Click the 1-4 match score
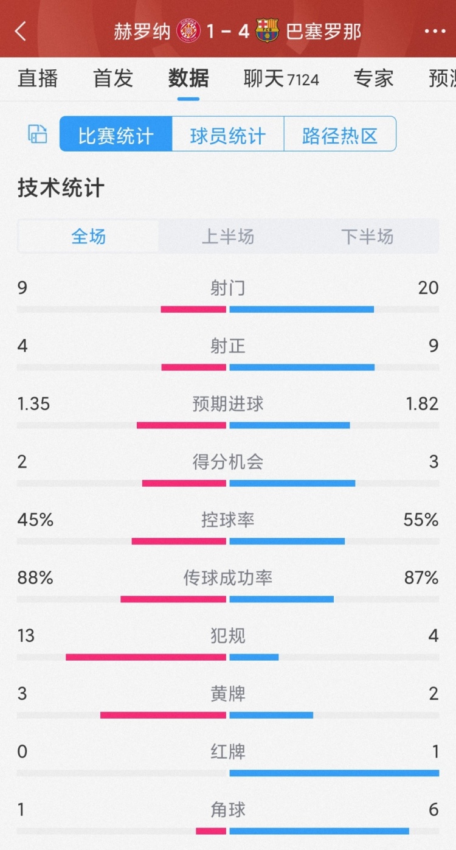The height and width of the screenshot is (850, 456). [227, 31]
